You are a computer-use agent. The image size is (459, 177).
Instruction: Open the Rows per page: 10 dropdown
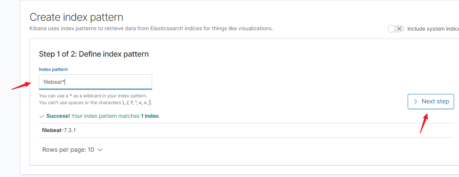coord(72,150)
